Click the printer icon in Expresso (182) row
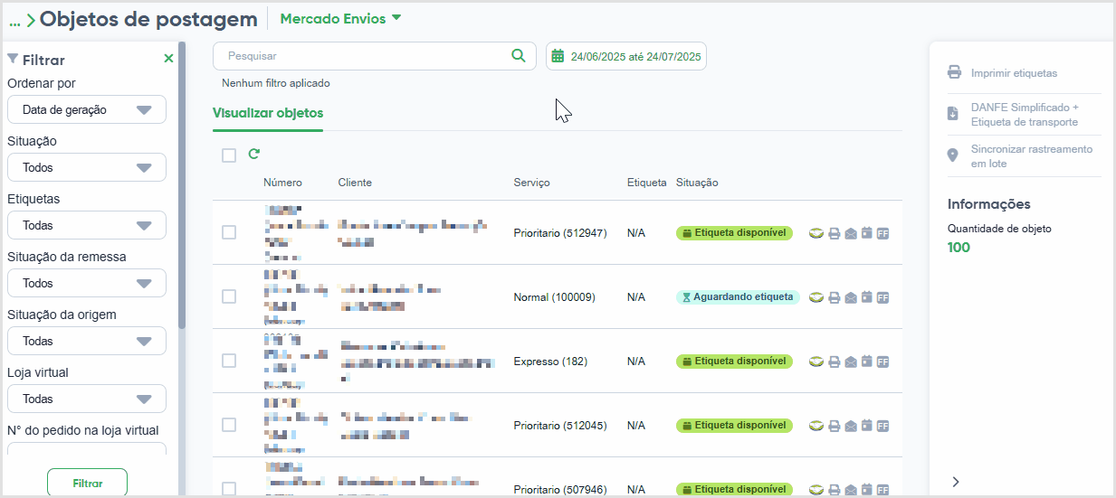This screenshot has width=1116, height=498. 835,362
